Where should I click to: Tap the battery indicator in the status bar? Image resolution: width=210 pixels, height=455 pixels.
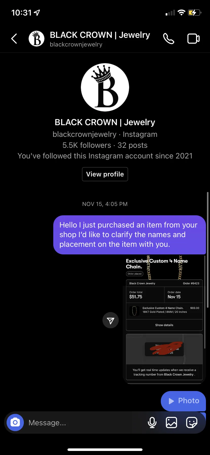[195, 12]
